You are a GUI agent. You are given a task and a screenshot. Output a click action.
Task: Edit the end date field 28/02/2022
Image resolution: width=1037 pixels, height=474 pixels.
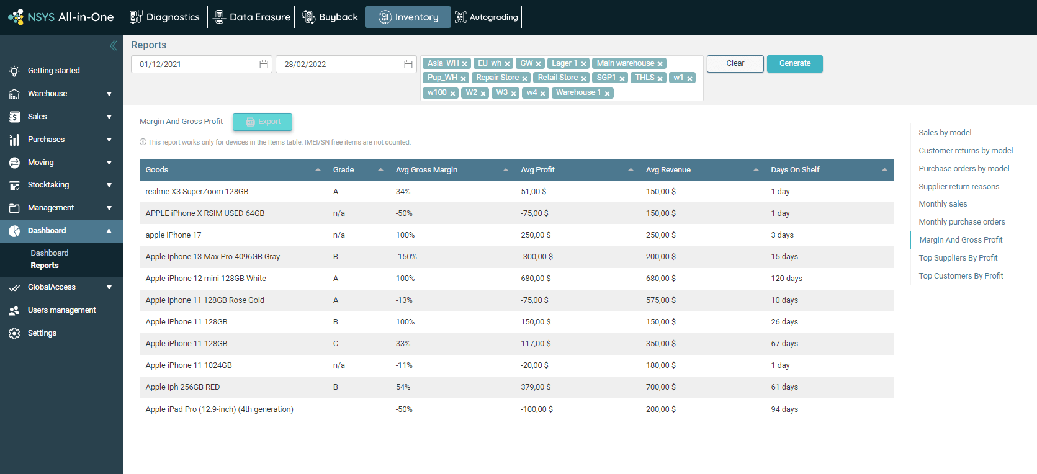pyautogui.click(x=346, y=65)
